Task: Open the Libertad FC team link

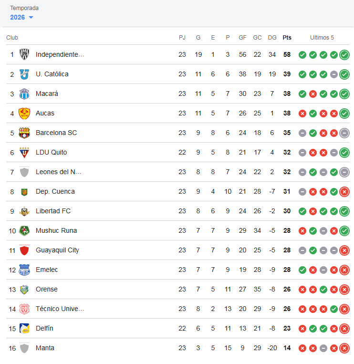Action: [x=53, y=211]
